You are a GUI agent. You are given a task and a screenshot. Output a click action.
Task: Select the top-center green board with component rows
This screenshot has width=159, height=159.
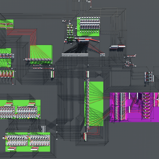coord(88,27)
